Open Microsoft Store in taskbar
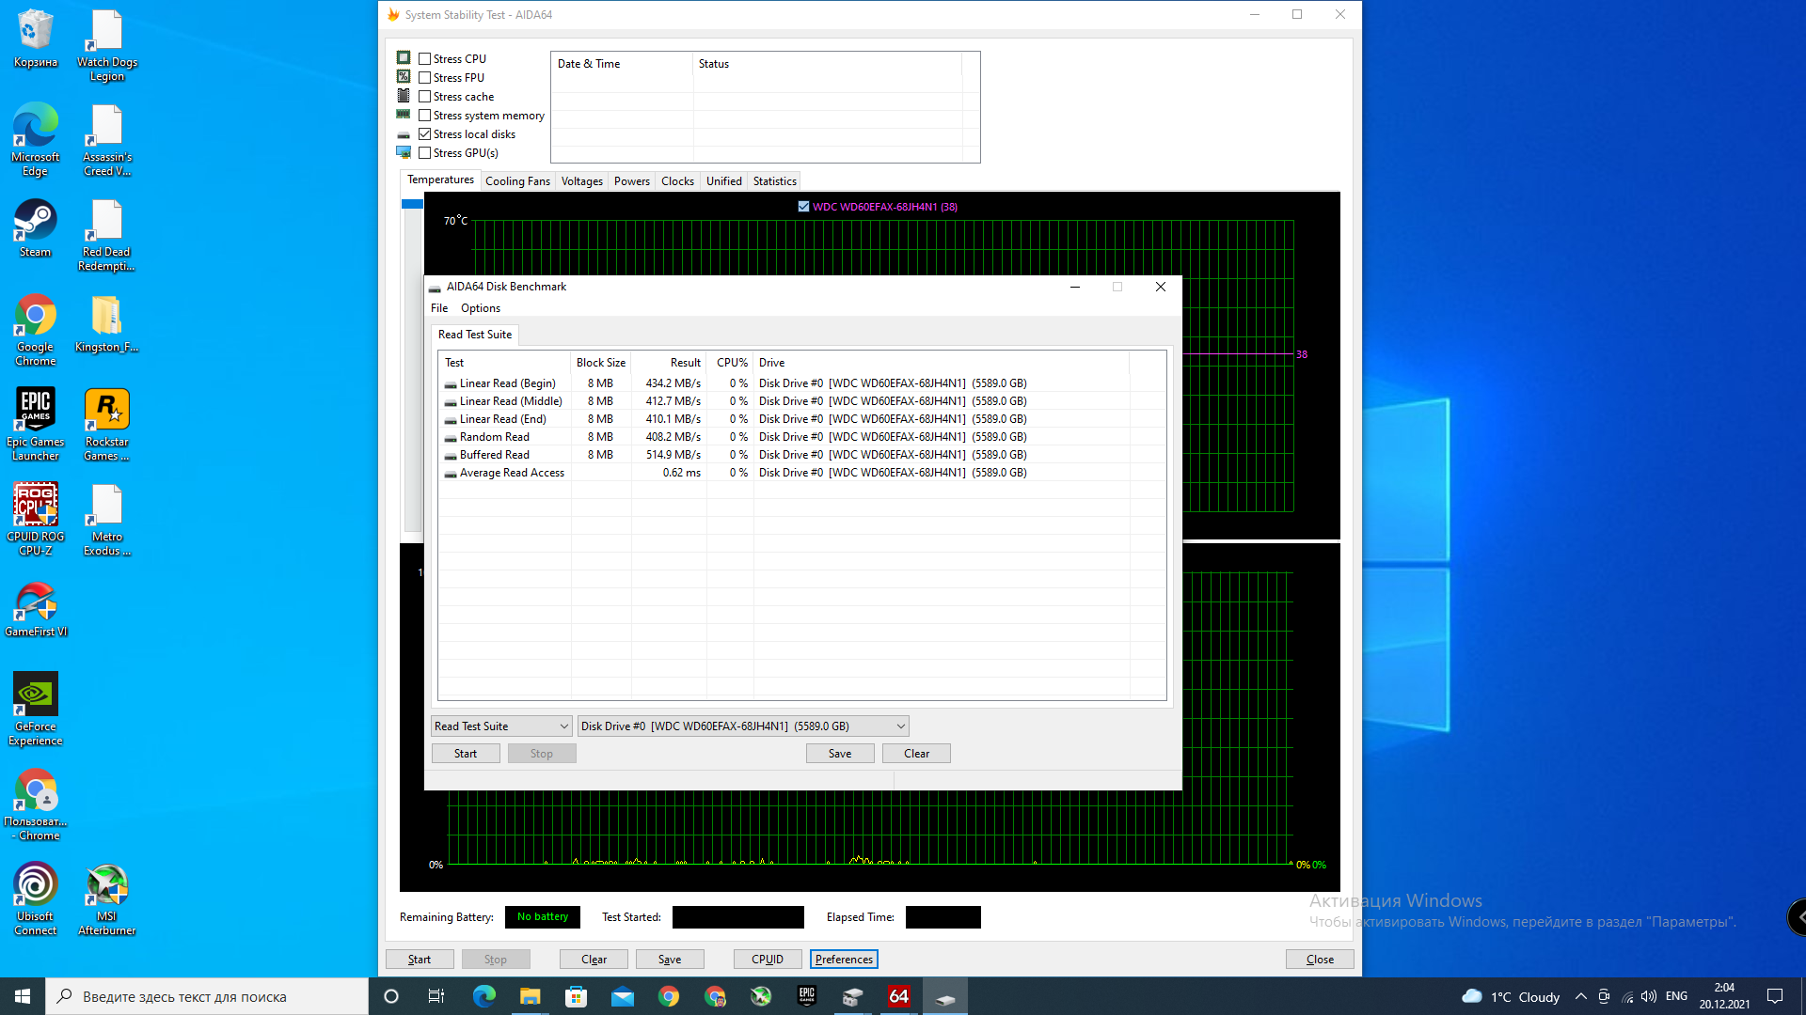The width and height of the screenshot is (1806, 1015). tap(576, 996)
